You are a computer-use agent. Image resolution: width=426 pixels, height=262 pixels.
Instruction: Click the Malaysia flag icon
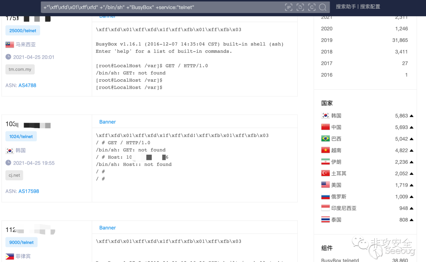(10, 45)
